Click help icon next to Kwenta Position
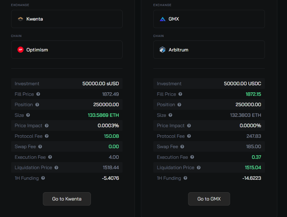This screenshot has width=287, height=217. coord(37,105)
